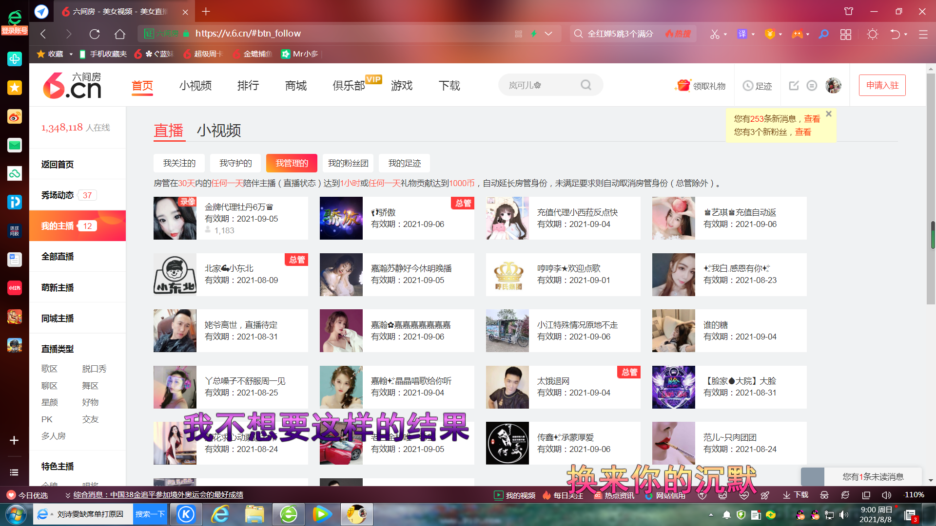Switch to the 小视频 section tab
The image size is (936, 526).
point(219,131)
